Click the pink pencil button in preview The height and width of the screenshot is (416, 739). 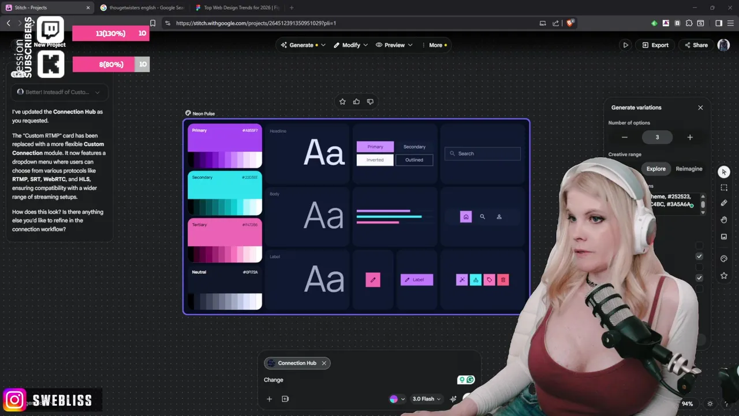click(373, 280)
